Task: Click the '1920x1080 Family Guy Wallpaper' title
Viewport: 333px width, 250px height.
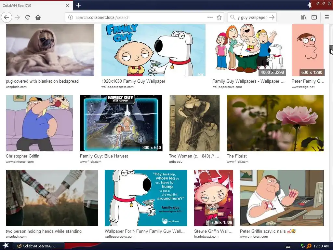Action: point(133,81)
